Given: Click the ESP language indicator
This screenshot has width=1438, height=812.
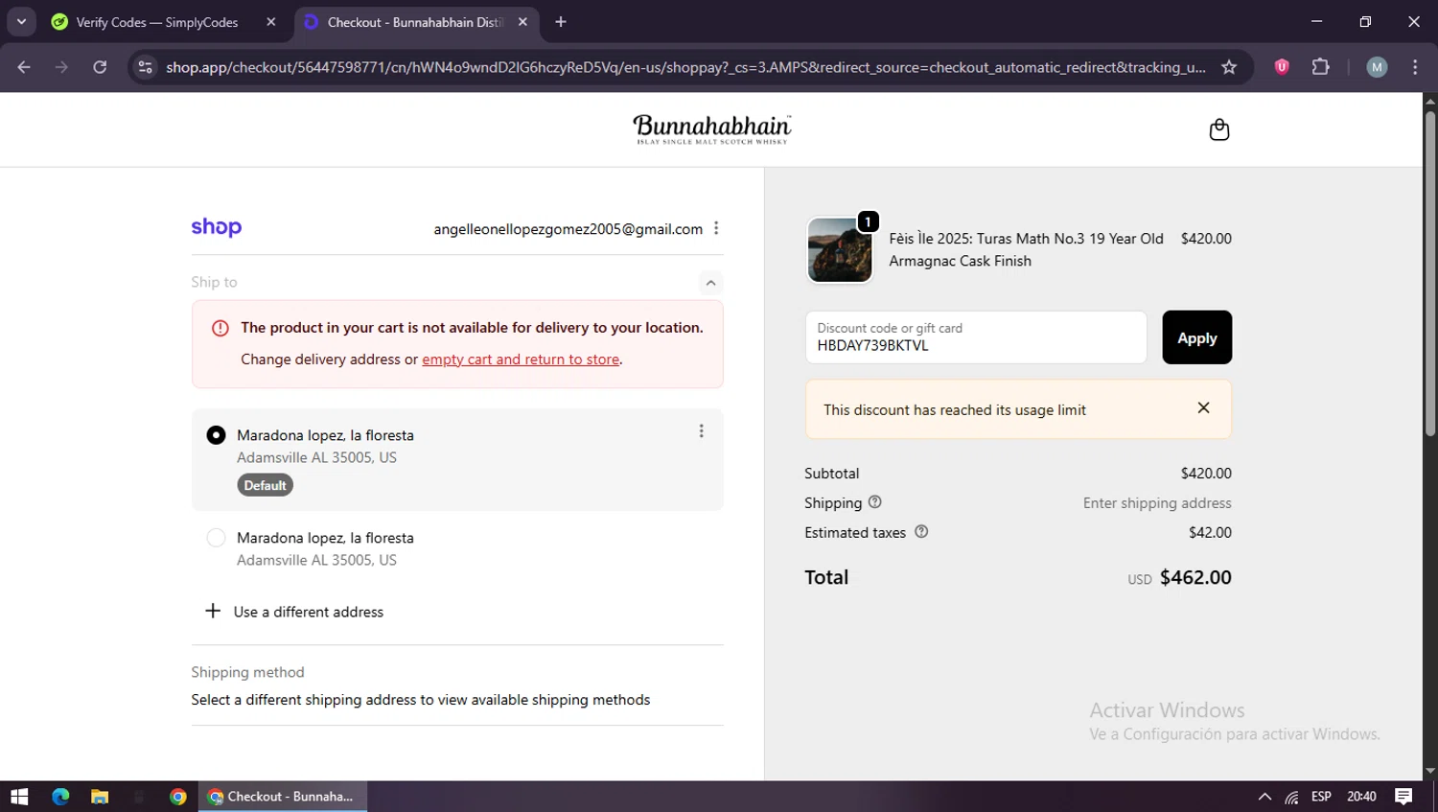Looking at the screenshot, I should coord(1321,797).
